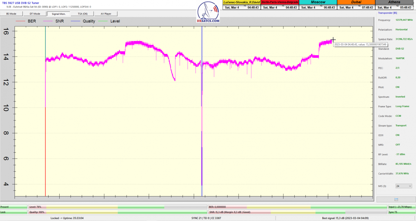Open the MIS (3) dropdown list
416x221 pixels.
pos(404,186)
